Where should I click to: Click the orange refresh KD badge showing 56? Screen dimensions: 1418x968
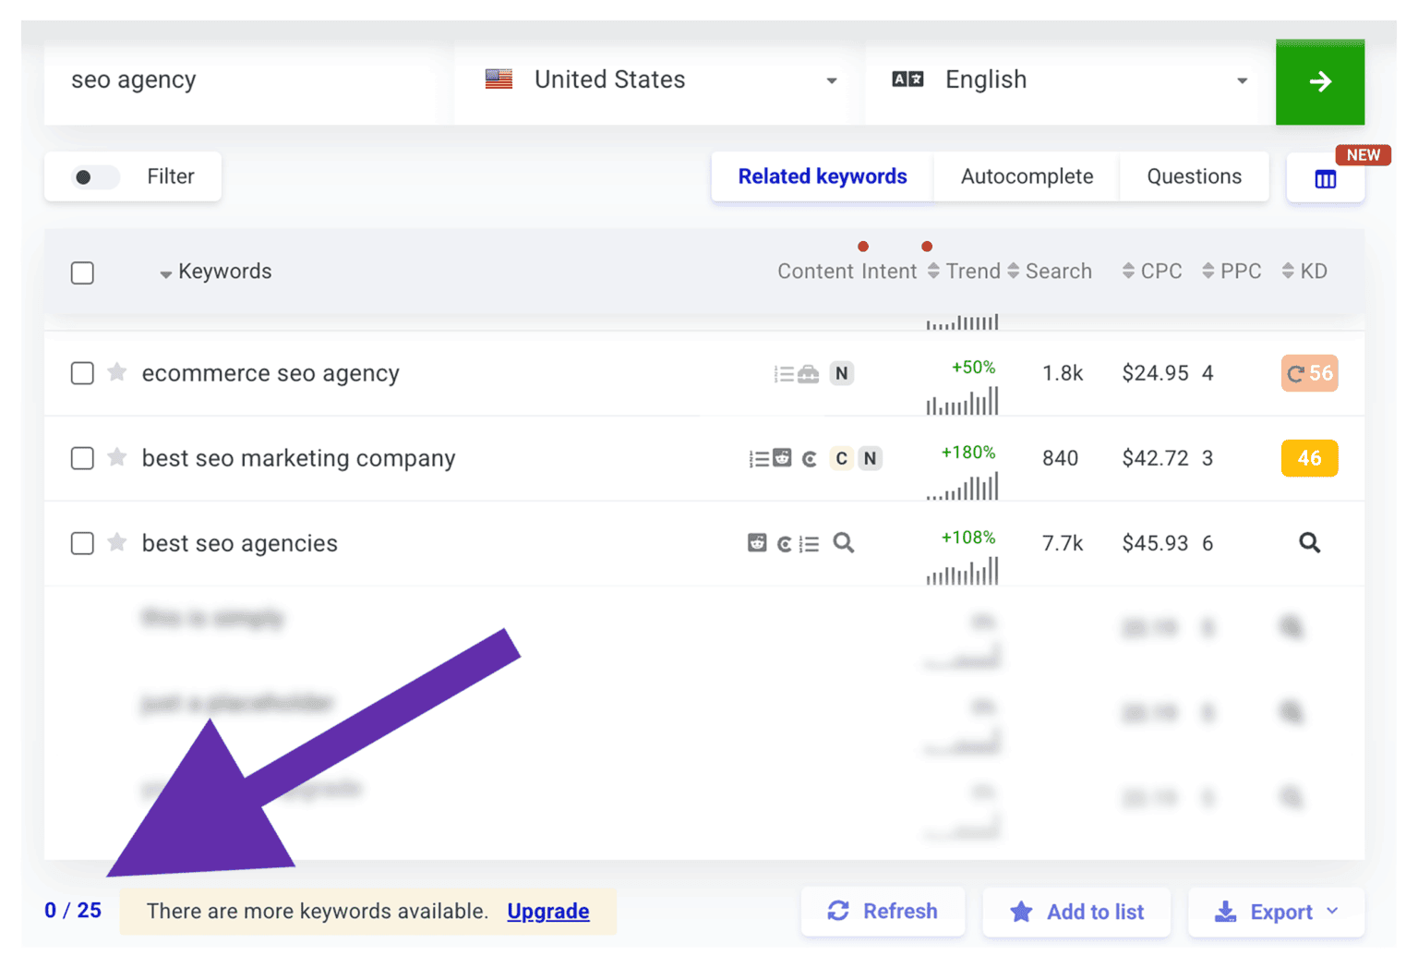(x=1309, y=373)
